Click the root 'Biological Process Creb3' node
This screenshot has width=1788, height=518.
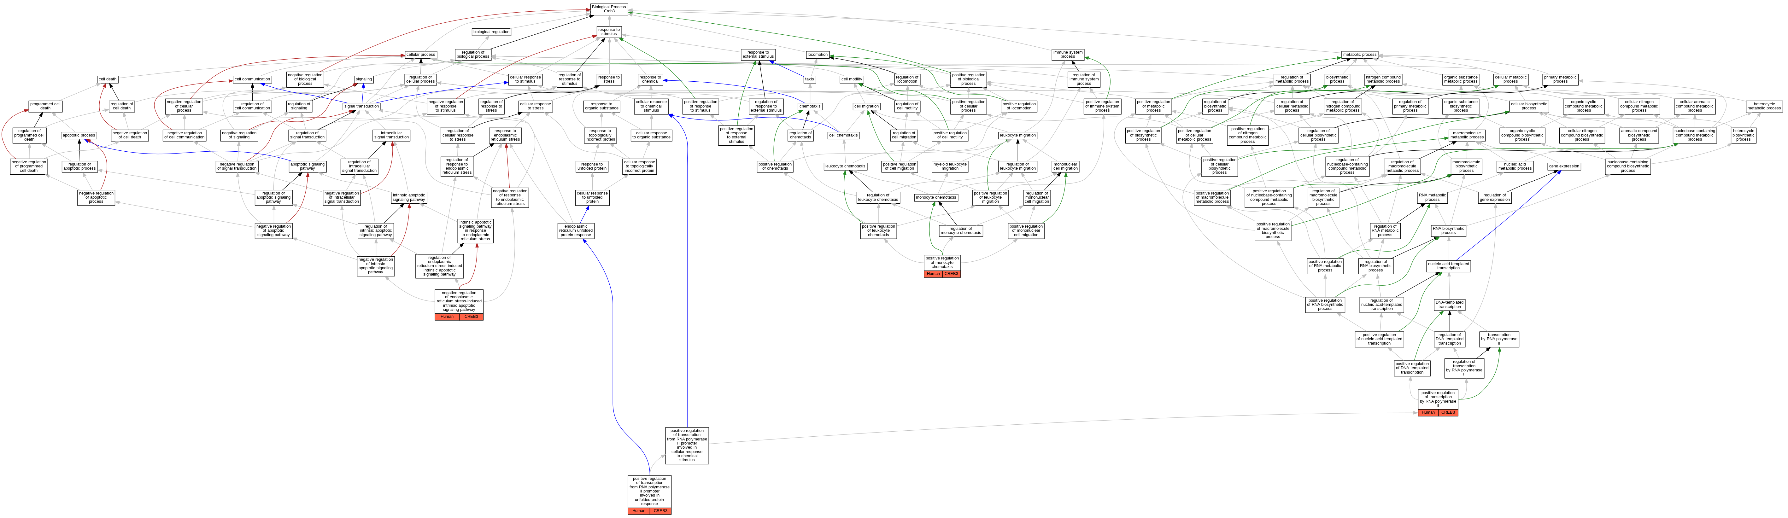point(609,9)
